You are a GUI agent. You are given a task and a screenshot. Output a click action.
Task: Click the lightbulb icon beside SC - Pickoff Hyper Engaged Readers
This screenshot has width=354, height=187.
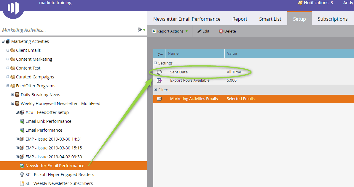pos(22,174)
